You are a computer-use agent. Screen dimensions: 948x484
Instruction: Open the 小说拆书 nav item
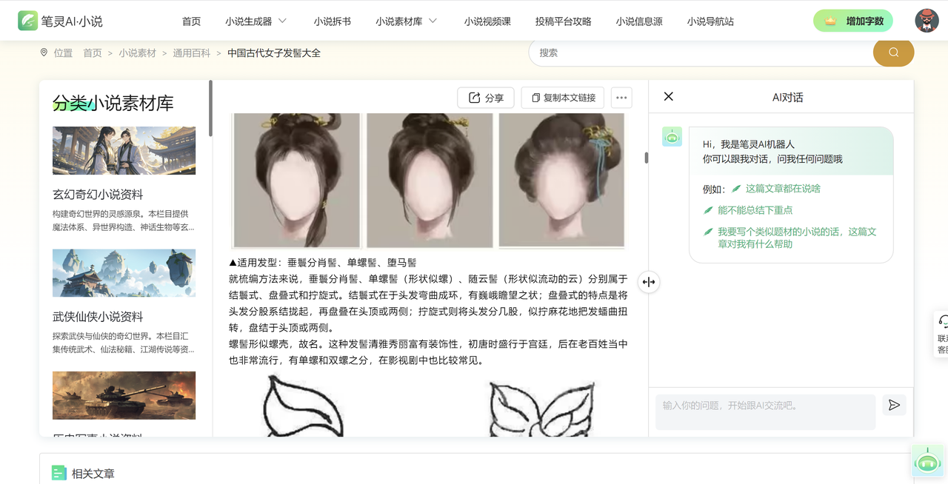332,21
